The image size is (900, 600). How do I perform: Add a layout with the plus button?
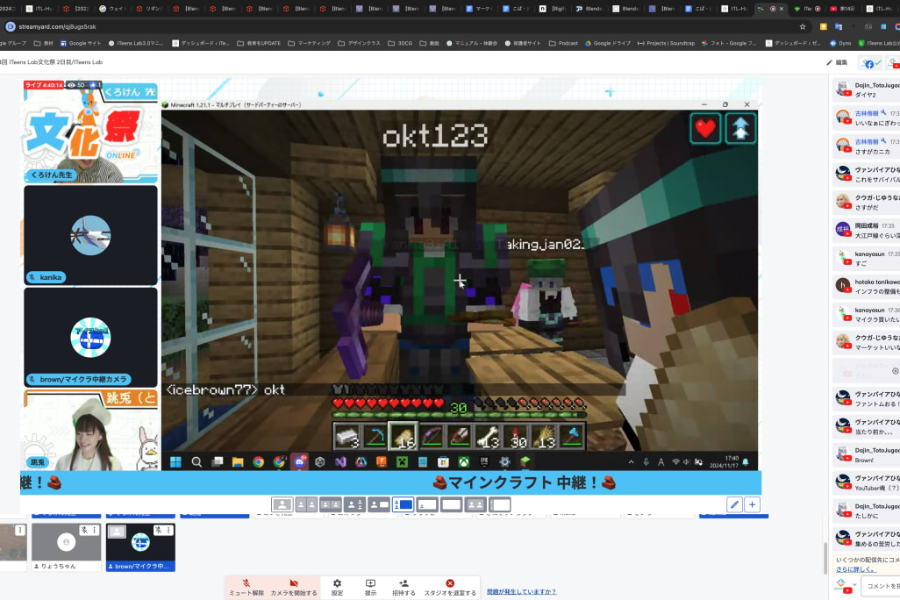click(752, 504)
